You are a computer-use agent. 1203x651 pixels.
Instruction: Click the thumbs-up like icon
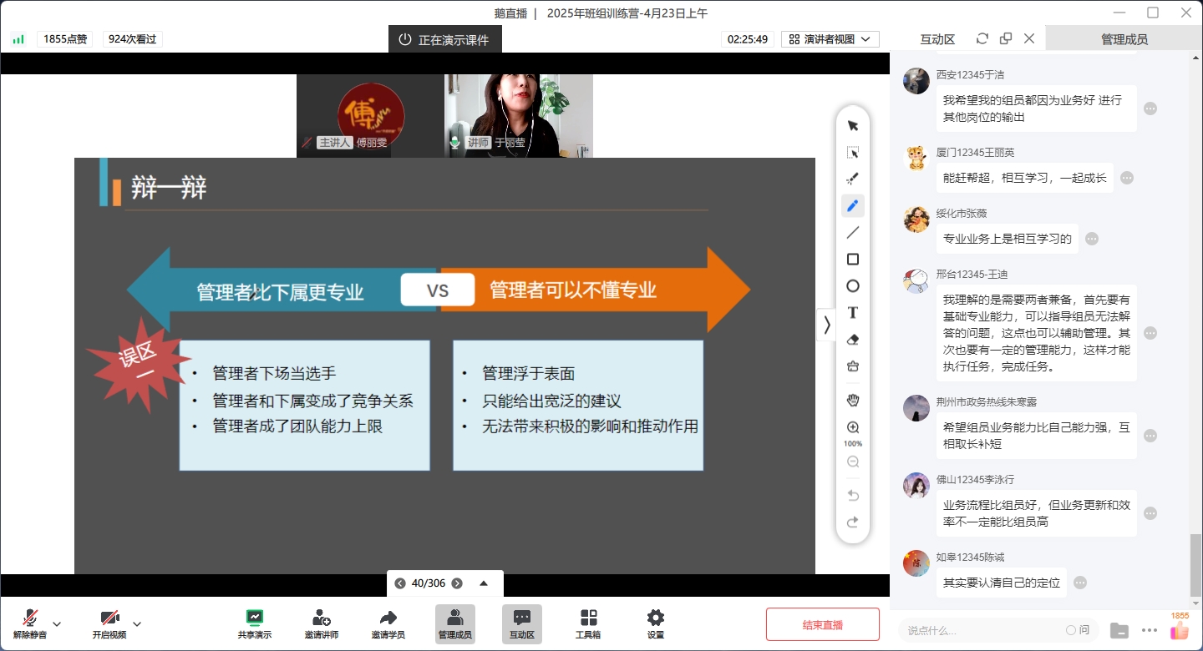pyautogui.click(x=1179, y=631)
